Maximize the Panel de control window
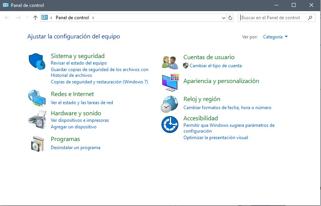Viewport: 321px width, 206px height. point(294,5)
